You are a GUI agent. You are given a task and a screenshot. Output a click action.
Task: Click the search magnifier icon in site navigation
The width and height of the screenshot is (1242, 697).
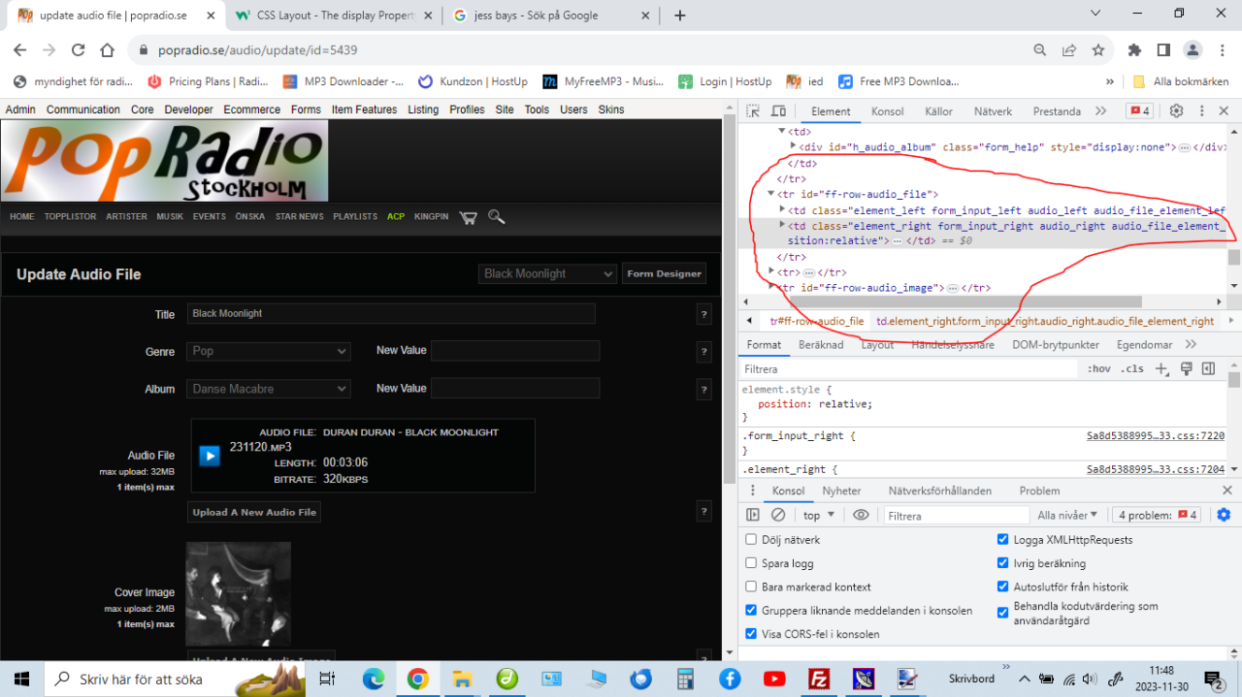(496, 217)
